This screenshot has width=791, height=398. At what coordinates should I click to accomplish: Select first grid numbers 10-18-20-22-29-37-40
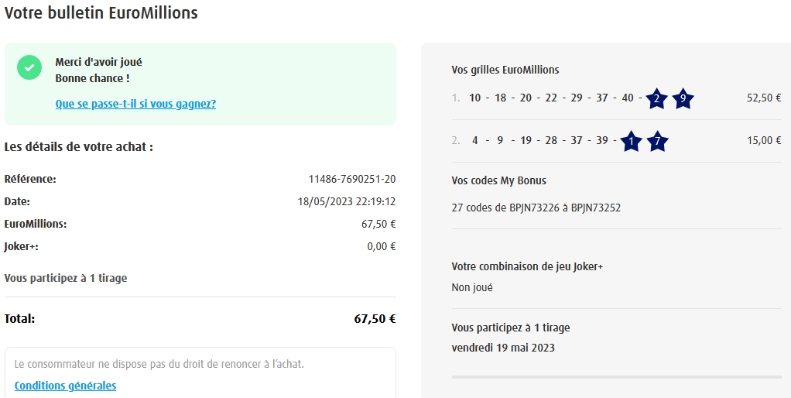(x=551, y=98)
